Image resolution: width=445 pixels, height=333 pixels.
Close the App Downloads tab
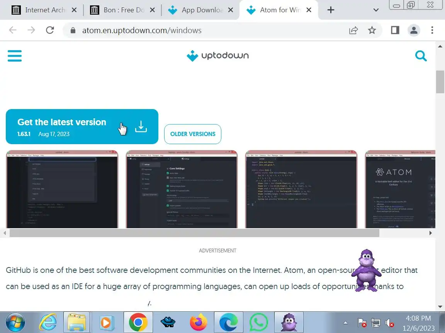(231, 10)
